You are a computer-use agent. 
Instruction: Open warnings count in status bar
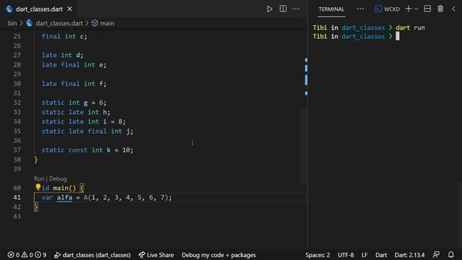tap(27, 255)
